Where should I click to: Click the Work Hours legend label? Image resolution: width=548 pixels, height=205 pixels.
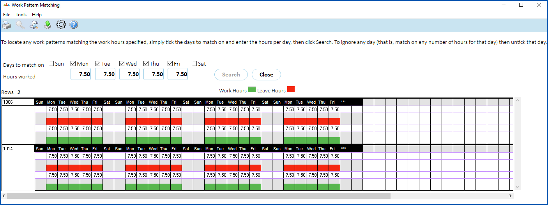coord(233,90)
